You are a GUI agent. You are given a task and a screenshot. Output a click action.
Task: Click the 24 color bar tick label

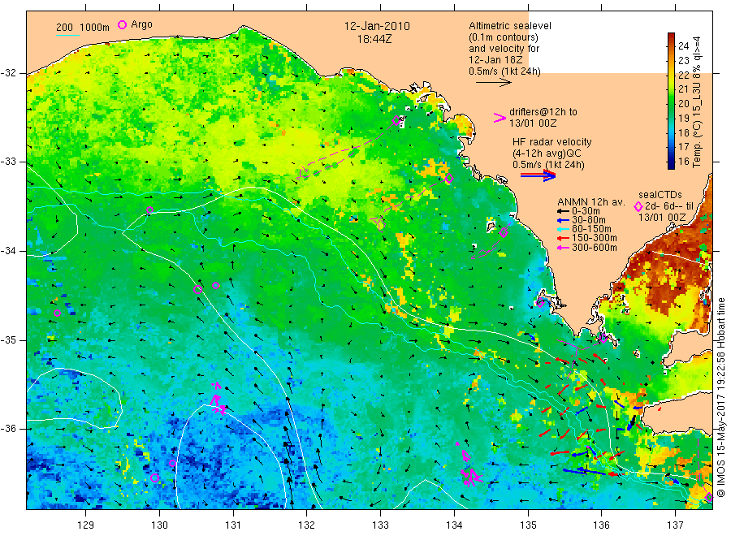pos(683,45)
